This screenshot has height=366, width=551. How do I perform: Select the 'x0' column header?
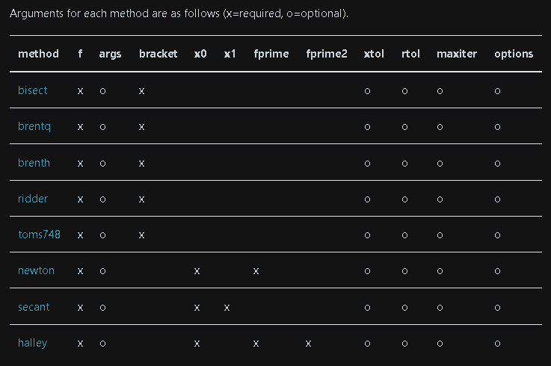coord(200,54)
